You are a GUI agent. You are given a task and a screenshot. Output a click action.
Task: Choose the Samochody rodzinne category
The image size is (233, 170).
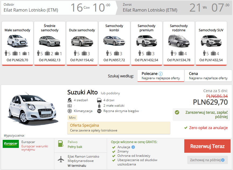coord(179,43)
